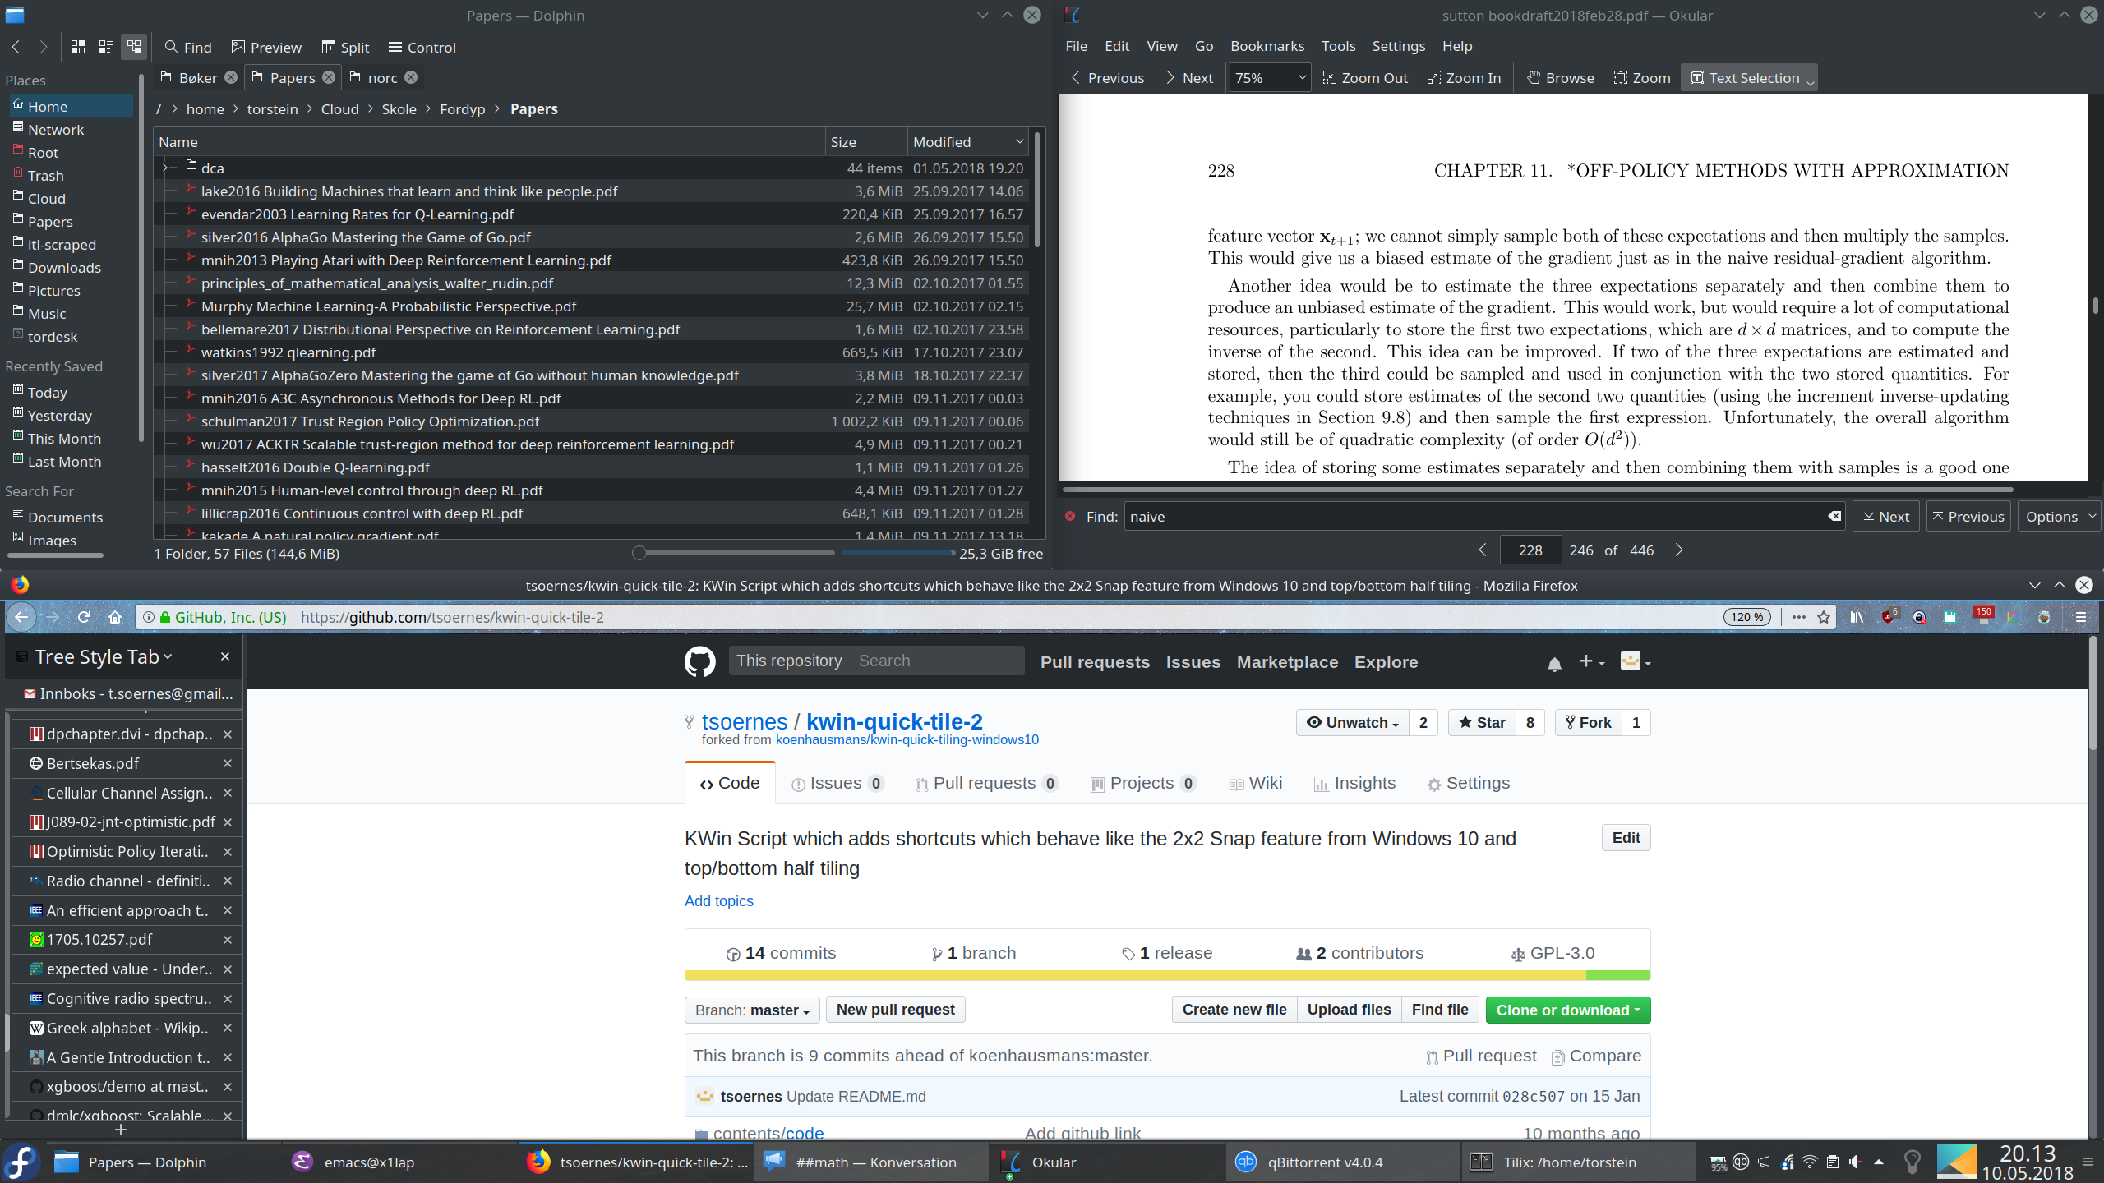This screenshot has width=2104, height=1183.
Task: Close Bertsekas.pdf tab in sidebar
Action: click(228, 763)
